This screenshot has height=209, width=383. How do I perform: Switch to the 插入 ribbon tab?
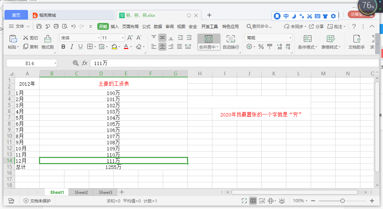point(114,26)
